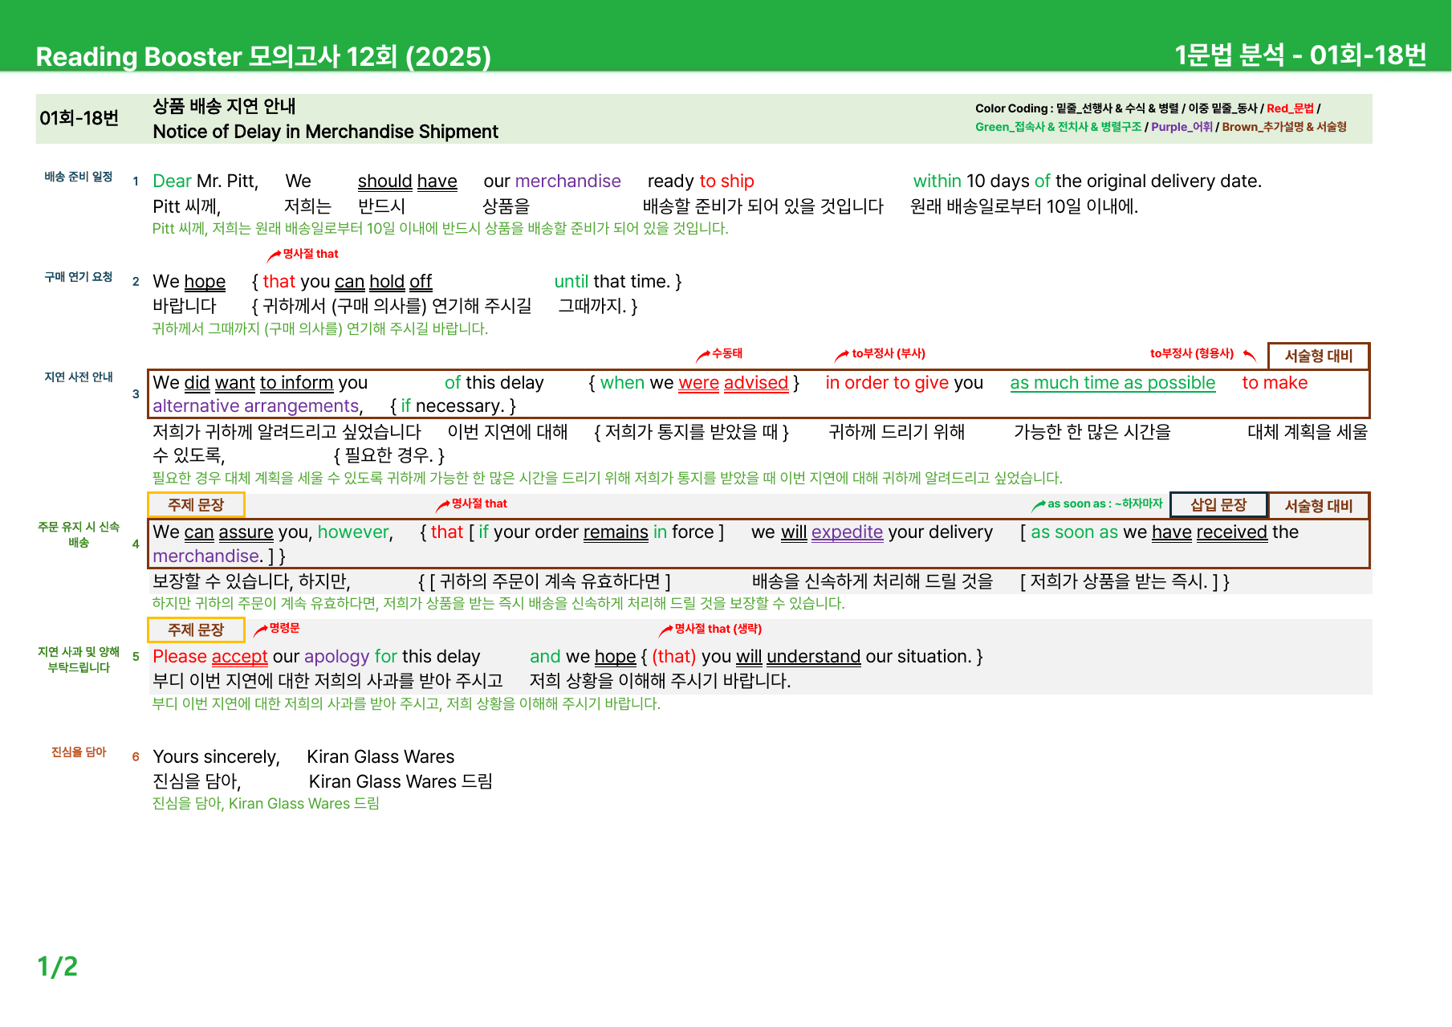1452x1027 pixels.
Task: Click the '구매 연기 요청' side label
Action: pyautogui.click(x=79, y=277)
